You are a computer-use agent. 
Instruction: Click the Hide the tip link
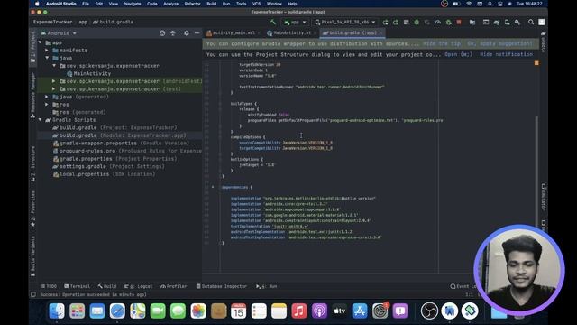point(442,43)
